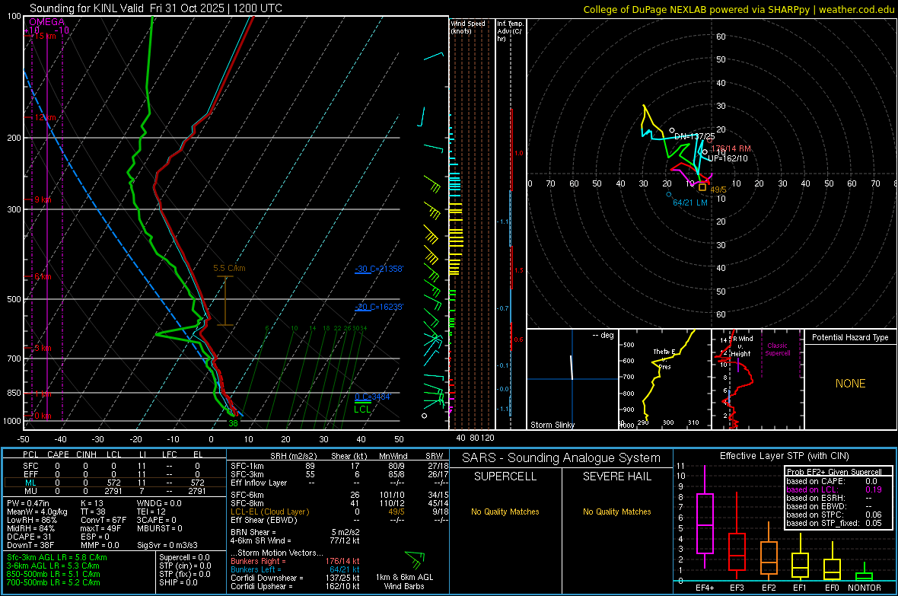898x596 pixels.
Task: Select the '15 km' height marker label
Action: 45,36
